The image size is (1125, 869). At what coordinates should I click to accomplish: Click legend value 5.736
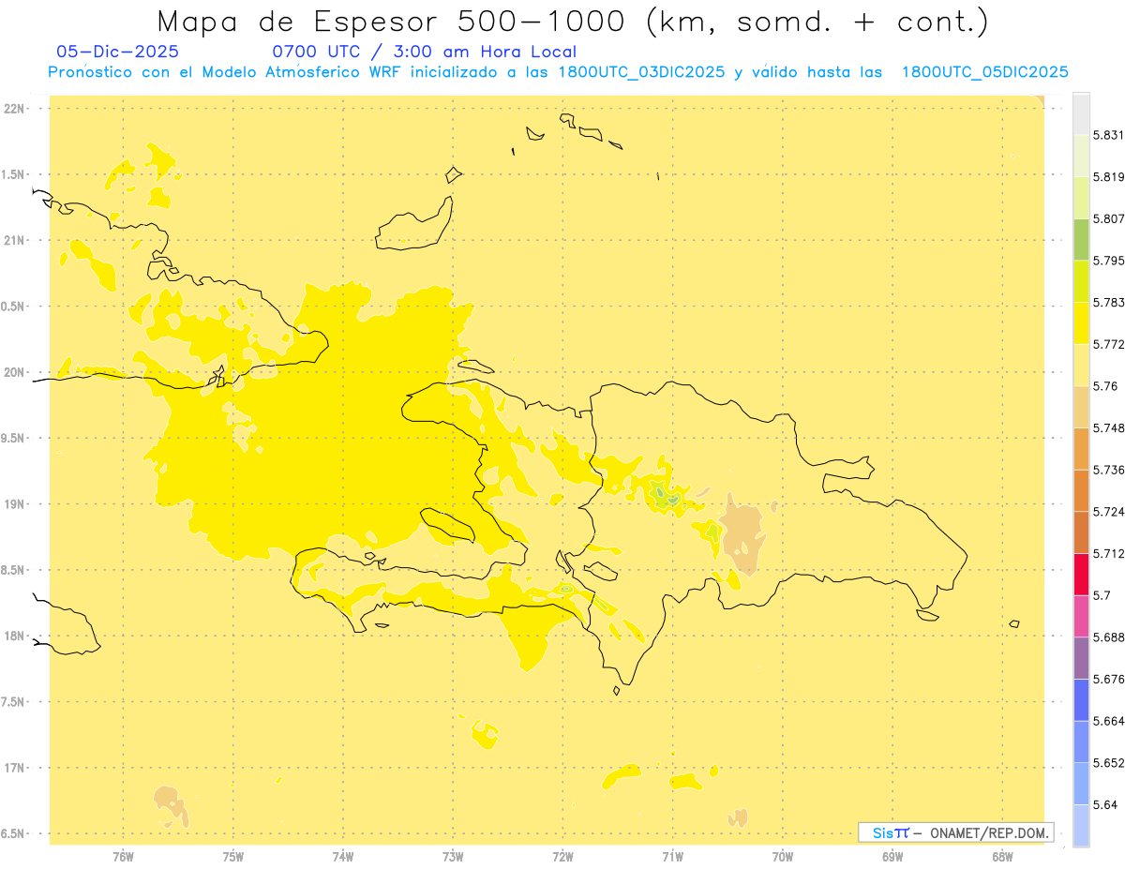pos(1108,470)
